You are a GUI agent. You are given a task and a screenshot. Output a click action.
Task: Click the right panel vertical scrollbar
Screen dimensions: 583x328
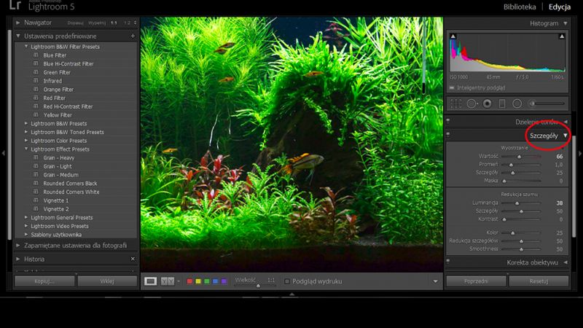tap(574, 186)
